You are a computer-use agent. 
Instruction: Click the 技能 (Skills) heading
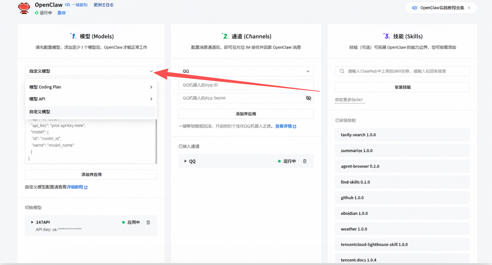click(x=408, y=36)
